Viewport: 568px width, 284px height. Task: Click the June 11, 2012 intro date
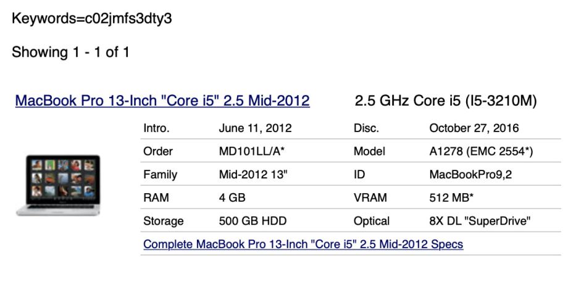click(255, 128)
